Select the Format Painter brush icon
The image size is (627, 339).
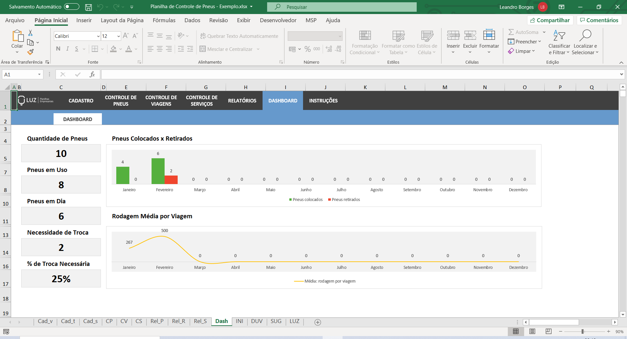[30, 52]
